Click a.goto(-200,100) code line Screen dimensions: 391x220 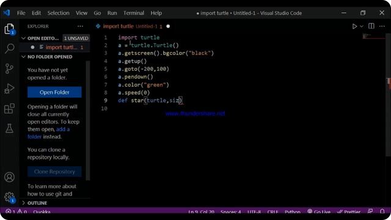click(144, 69)
